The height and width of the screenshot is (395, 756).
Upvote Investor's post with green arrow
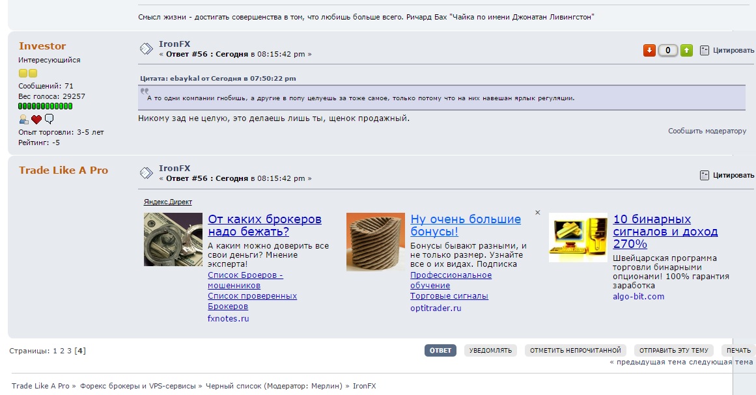[x=686, y=50]
